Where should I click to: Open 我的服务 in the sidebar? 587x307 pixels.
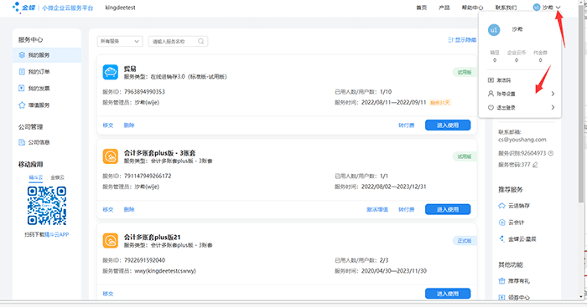coord(47,55)
